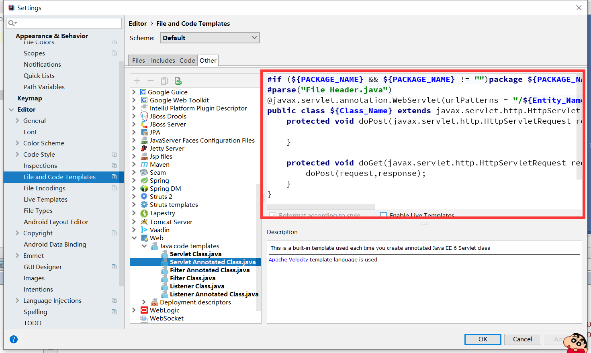Click the copy template icon
Screen dimensions: 591x353
pos(164,81)
